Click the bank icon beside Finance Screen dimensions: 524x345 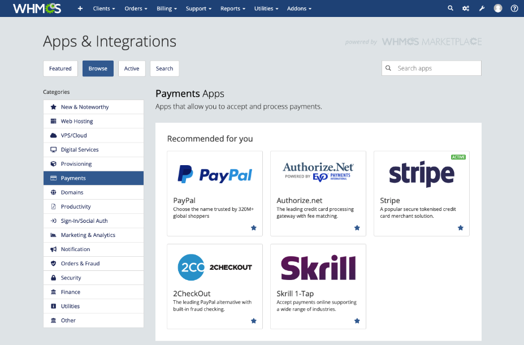[x=53, y=292]
